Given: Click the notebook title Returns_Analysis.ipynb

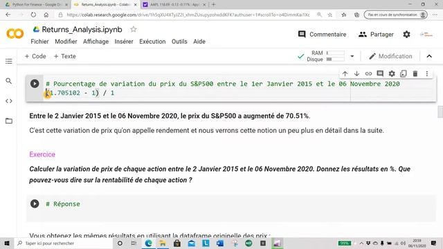Looking at the screenshot, I should 82,29.
